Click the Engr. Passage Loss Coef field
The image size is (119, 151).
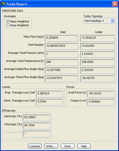click(50, 94)
